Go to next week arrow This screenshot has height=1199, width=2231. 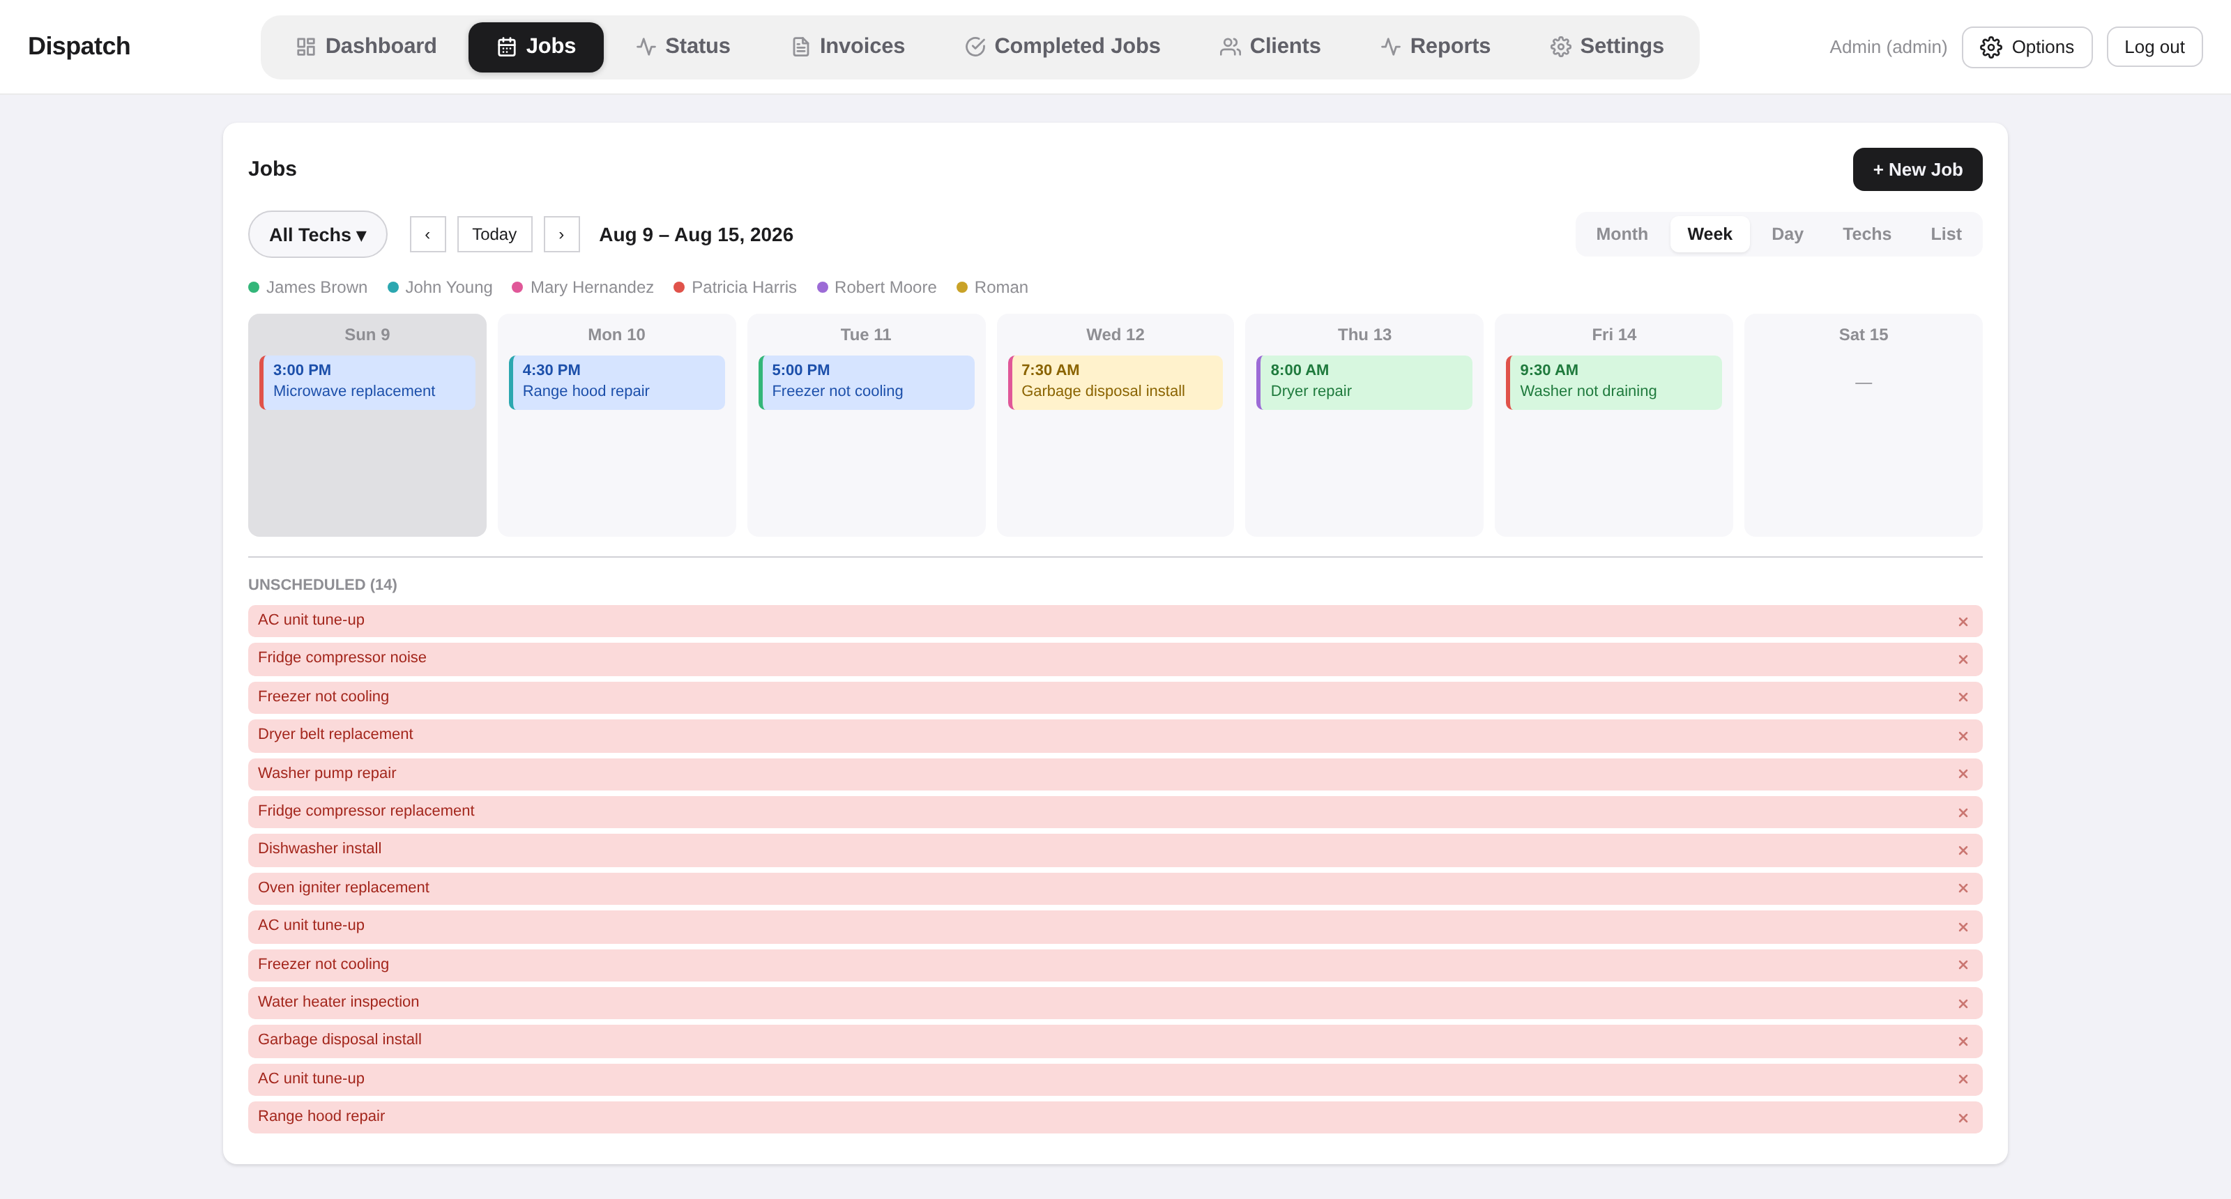(561, 235)
